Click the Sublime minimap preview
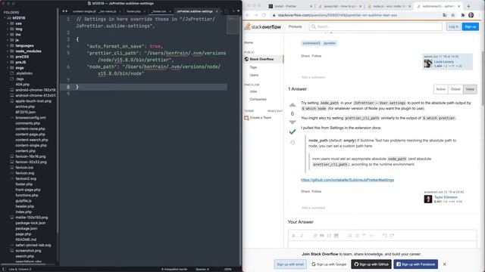This screenshot has height=272, width=485. pos(233,25)
